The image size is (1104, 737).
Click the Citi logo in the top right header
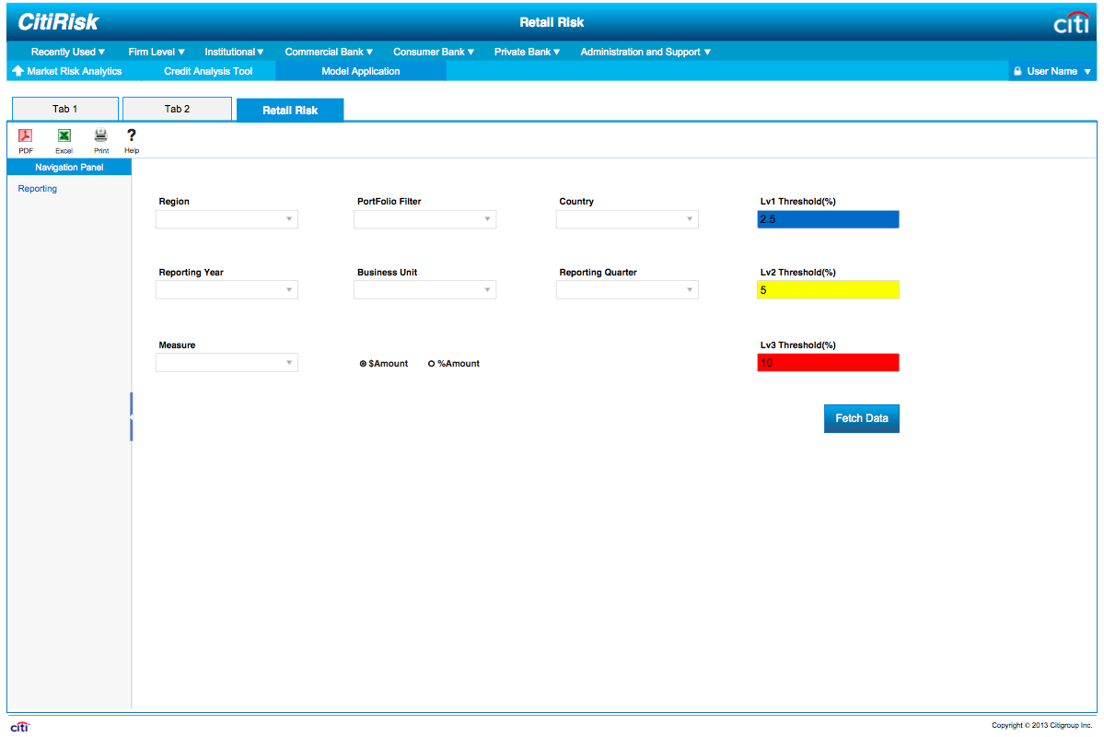click(1071, 22)
